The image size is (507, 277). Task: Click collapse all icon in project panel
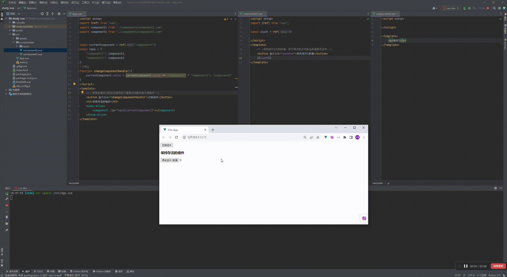[x=53, y=14]
